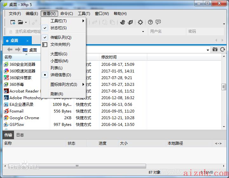Viewport: 229px width, 178px height.
Task: Click the Open folder toolbar icon
Action: coord(20,22)
